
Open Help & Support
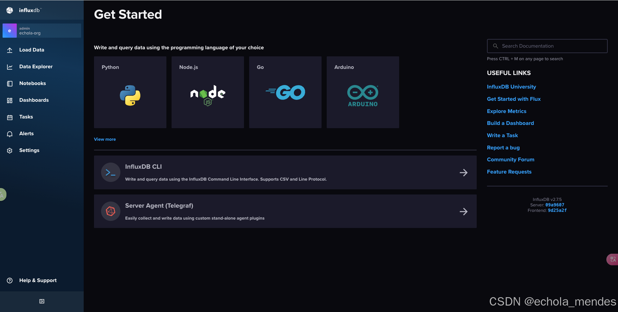[x=38, y=280]
